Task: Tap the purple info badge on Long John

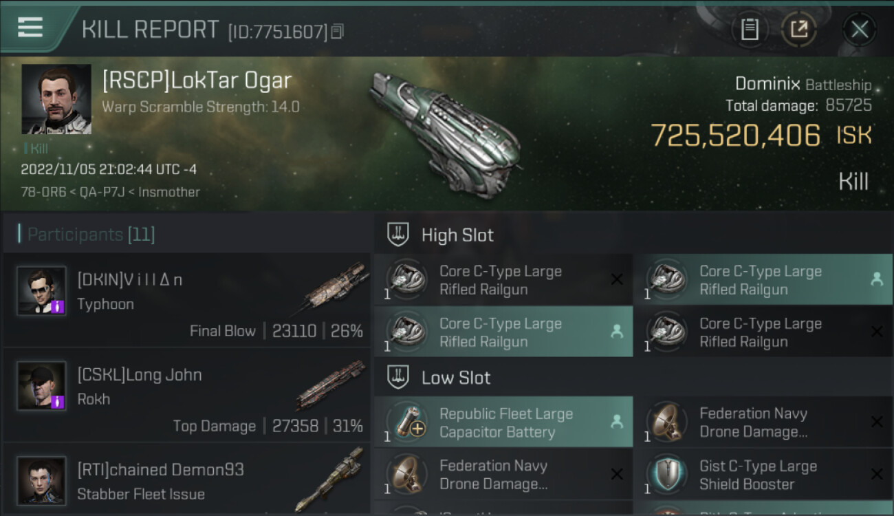Action: pyautogui.click(x=58, y=401)
